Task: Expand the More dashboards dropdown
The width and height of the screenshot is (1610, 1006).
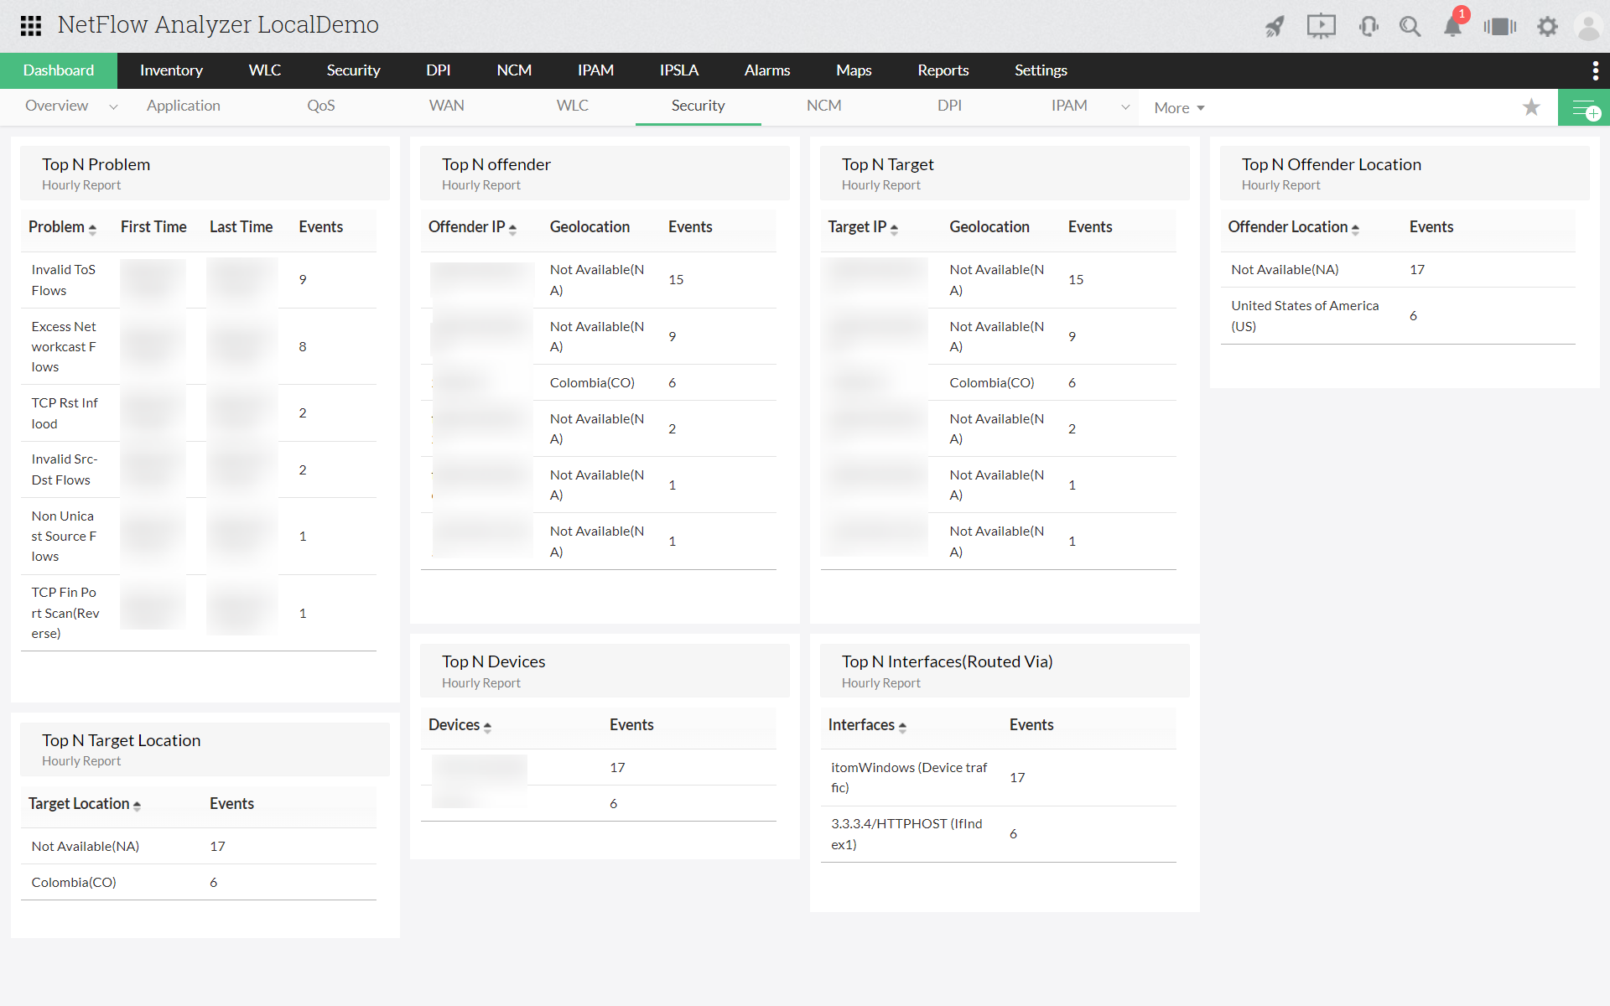Action: tap(1179, 108)
